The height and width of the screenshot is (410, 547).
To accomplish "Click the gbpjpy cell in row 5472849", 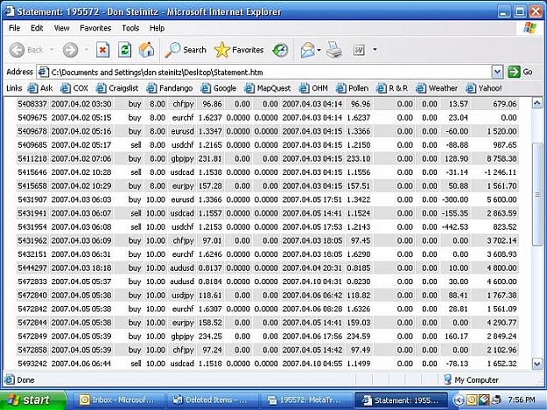I will click(182, 337).
